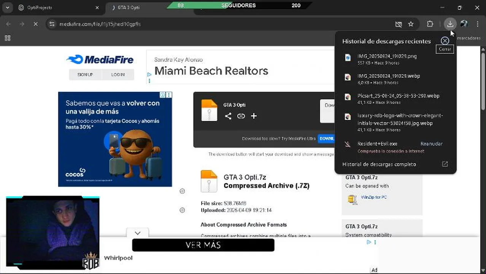Go back to the previous page
This screenshot has height=274, width=486.
tap(8, 24)
